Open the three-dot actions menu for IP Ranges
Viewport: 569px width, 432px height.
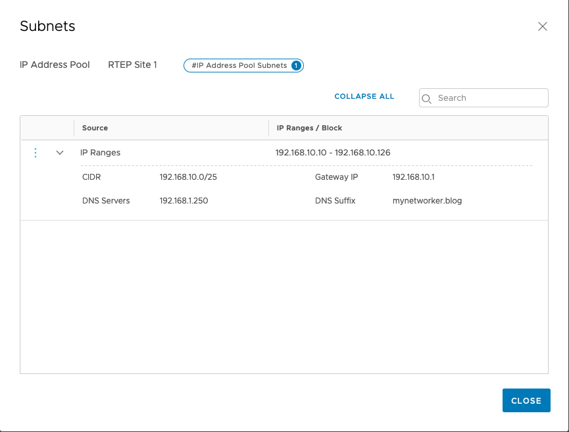(36, 153)
